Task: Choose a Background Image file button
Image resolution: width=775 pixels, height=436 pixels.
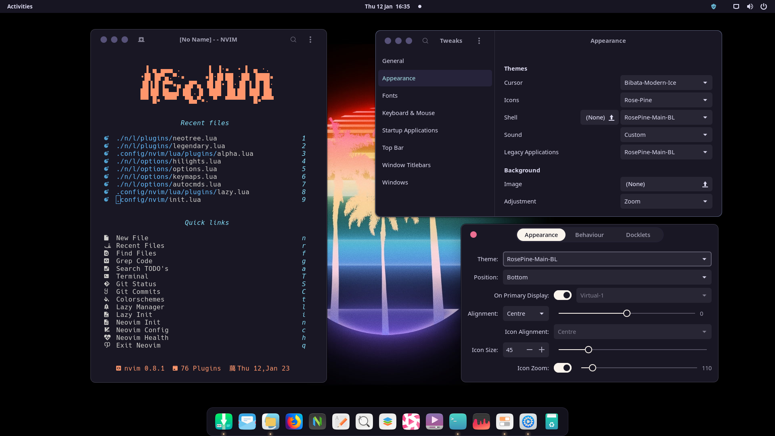Action: [x=666, y=184]
